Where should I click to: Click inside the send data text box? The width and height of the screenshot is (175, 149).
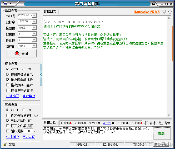(97, 133)
